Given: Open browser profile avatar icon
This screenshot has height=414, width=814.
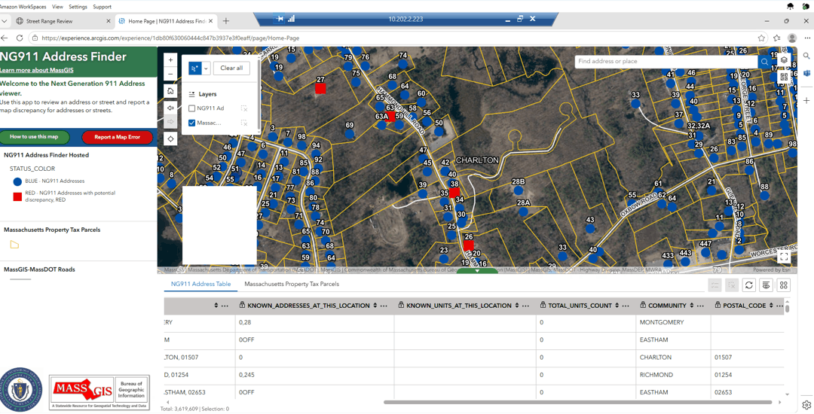Looking at the screenshot, I should tap(792, 38).
